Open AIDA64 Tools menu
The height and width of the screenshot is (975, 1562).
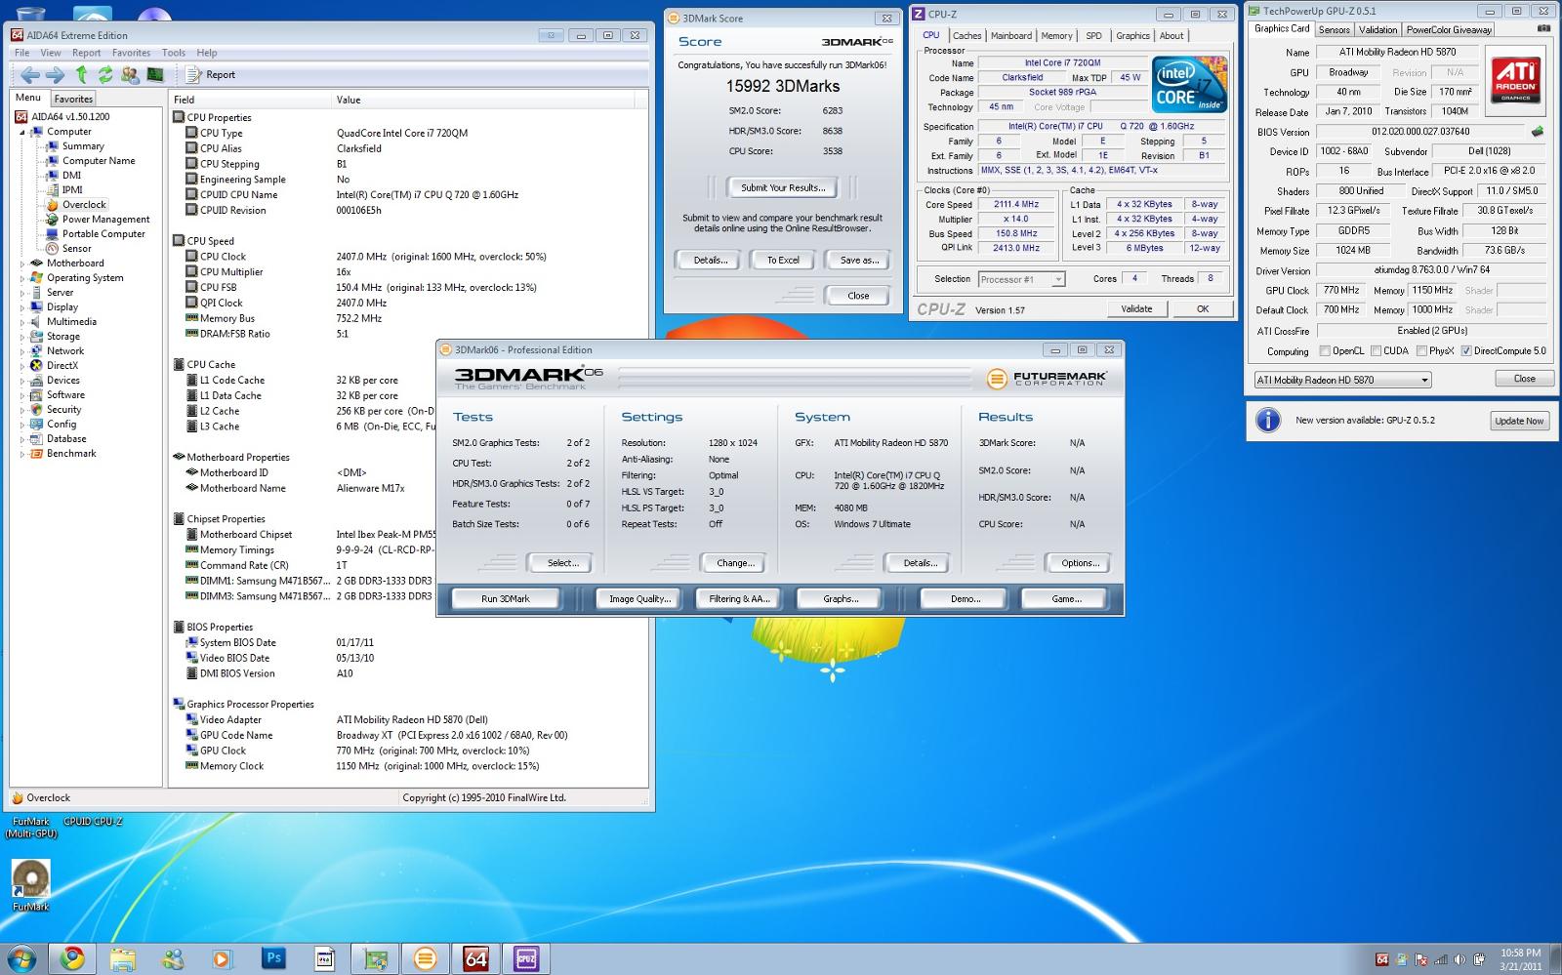174,53
